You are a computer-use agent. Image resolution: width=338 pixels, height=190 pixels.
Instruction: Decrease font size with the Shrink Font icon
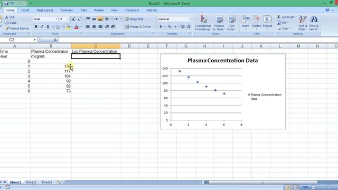[x=79, y=19]
